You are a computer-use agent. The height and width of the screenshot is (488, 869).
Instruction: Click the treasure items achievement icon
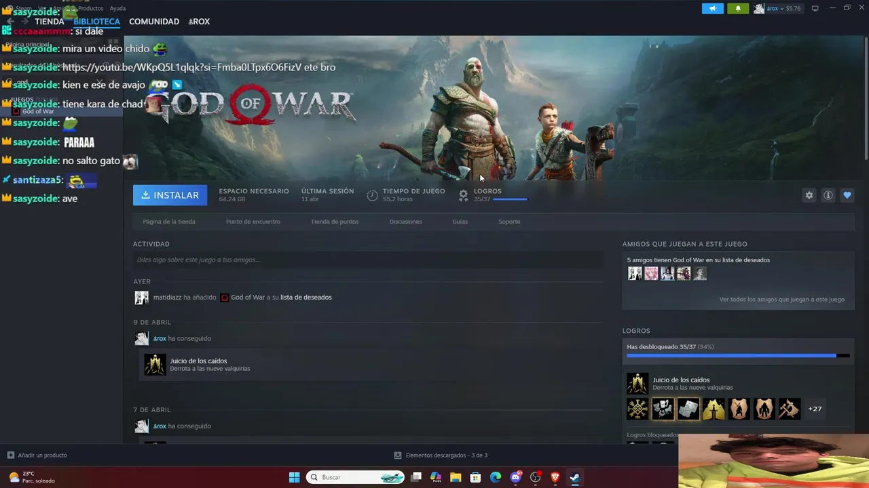[663, 409]
